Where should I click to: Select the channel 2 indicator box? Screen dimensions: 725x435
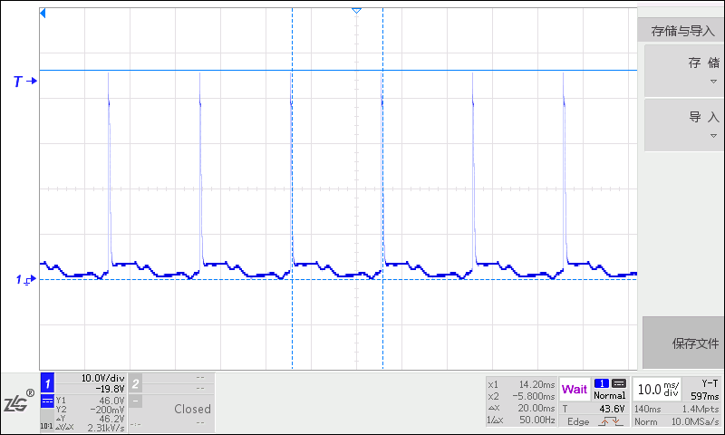[x=135, y=383]
